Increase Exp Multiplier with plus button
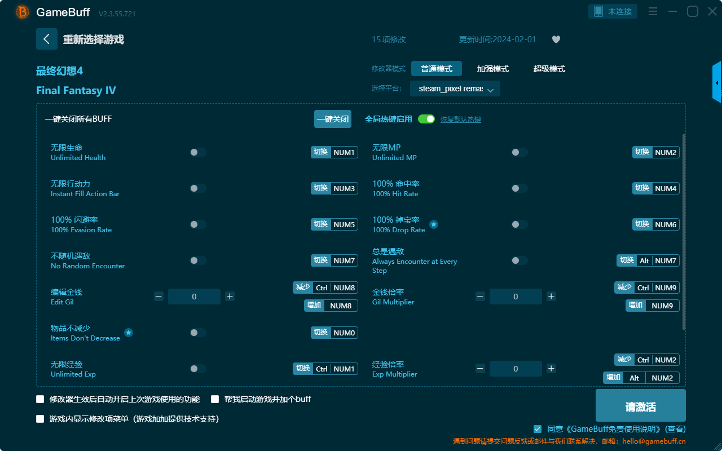The image size is (722, 451). (x=551, y=369)
